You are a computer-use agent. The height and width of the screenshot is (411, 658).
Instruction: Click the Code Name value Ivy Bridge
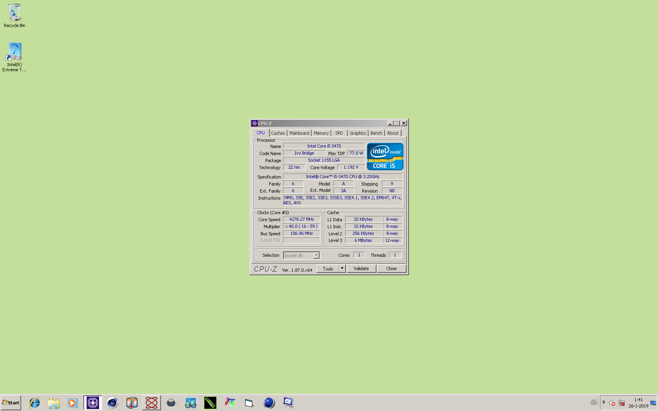304,153
